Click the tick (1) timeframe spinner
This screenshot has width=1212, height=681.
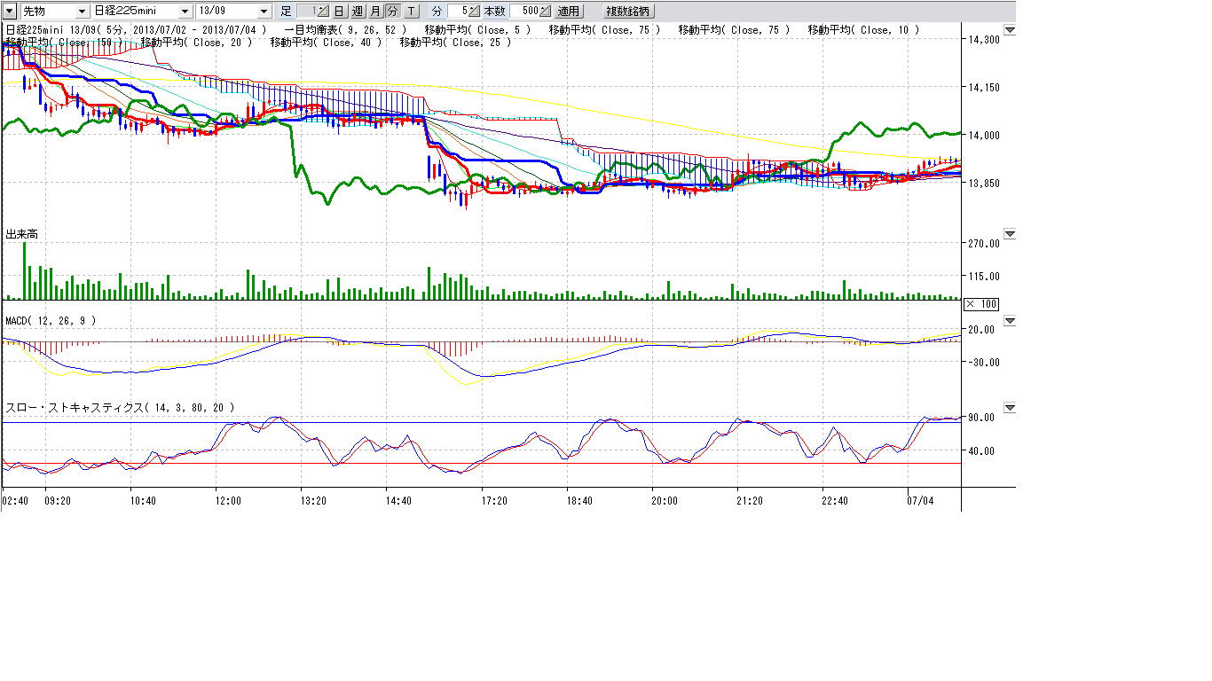coord(323,12)
